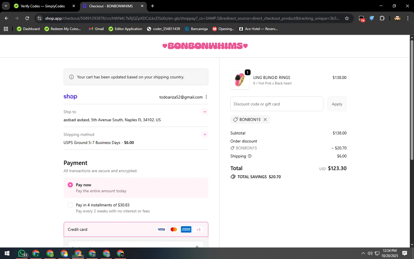Open account options next to email
Image resolution: width=414 pixels, height=259 pixels.
tap(206, 97)
